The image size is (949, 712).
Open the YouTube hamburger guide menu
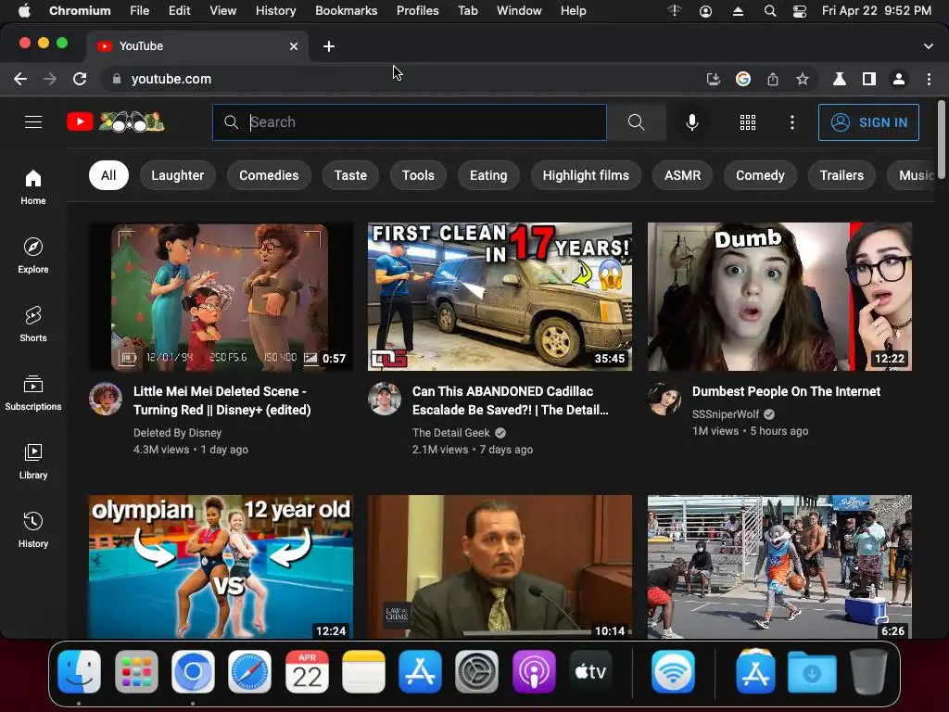tap(33, 122)
